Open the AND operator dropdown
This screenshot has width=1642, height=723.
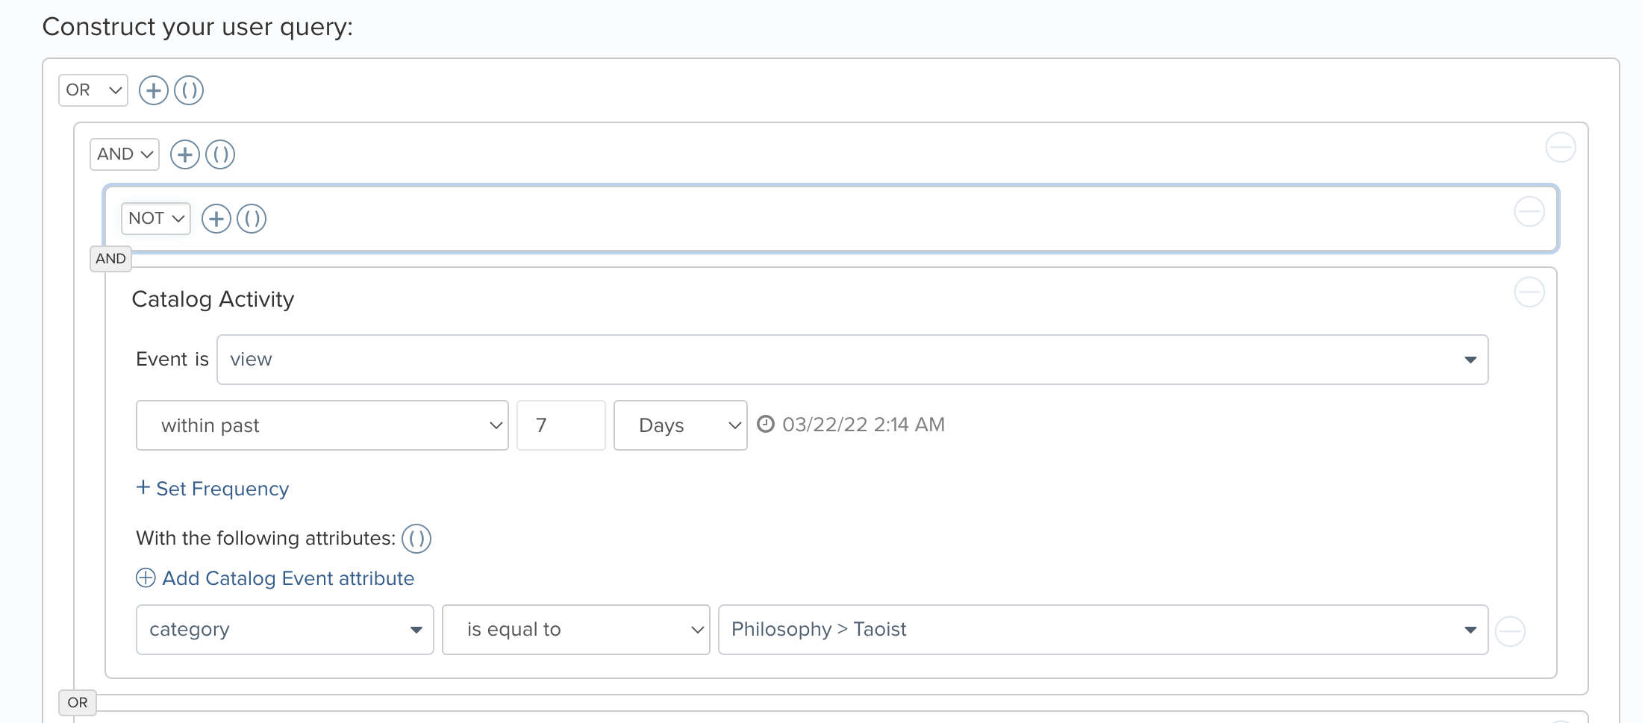(x=125, y=154)
